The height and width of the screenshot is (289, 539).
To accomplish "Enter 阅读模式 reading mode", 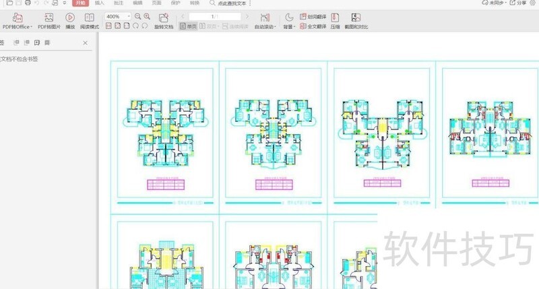I will click(x=90, y=21).
